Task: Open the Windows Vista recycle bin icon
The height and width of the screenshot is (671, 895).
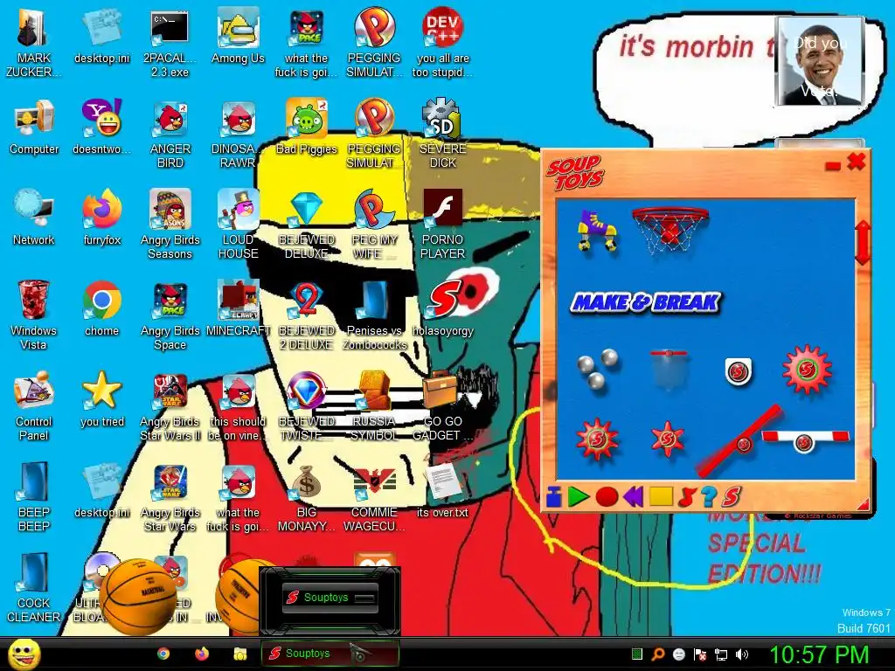Action: pyautogui.click(x=34, y=315)
